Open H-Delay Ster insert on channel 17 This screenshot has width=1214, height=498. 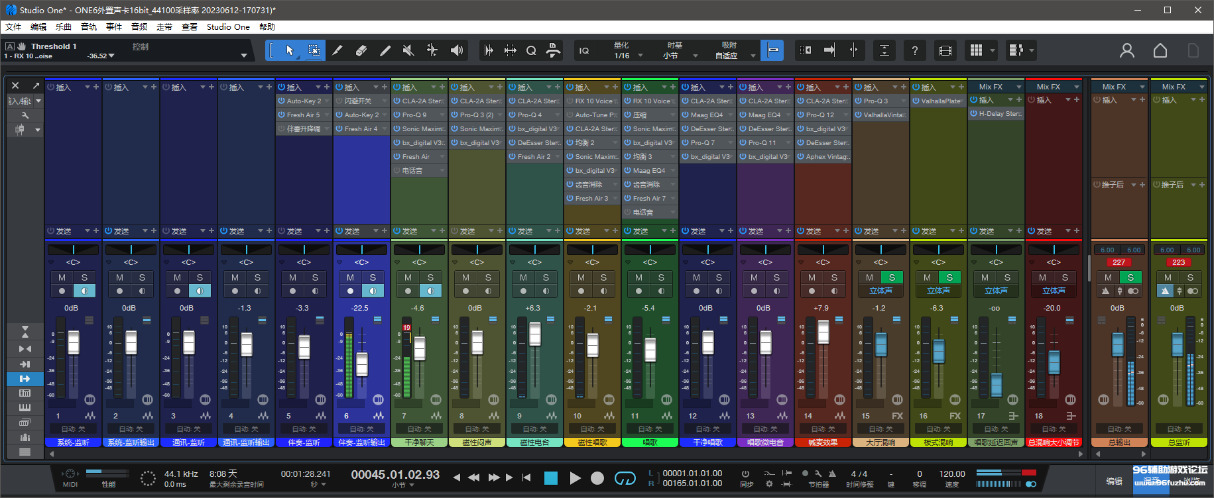tap(996, 114)
